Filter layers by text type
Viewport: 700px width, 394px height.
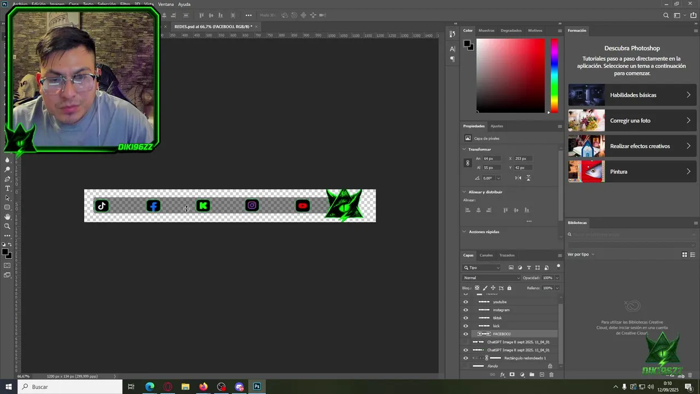[x=529, y=268]
